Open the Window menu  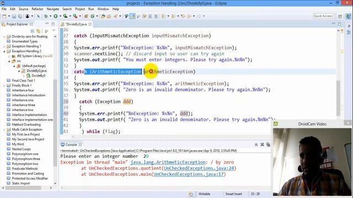coord(103,9)
